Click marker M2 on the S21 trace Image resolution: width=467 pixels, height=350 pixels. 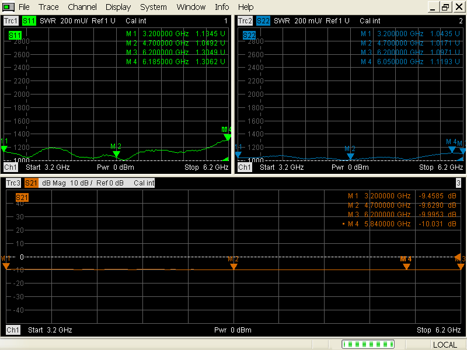coord(233,266)
